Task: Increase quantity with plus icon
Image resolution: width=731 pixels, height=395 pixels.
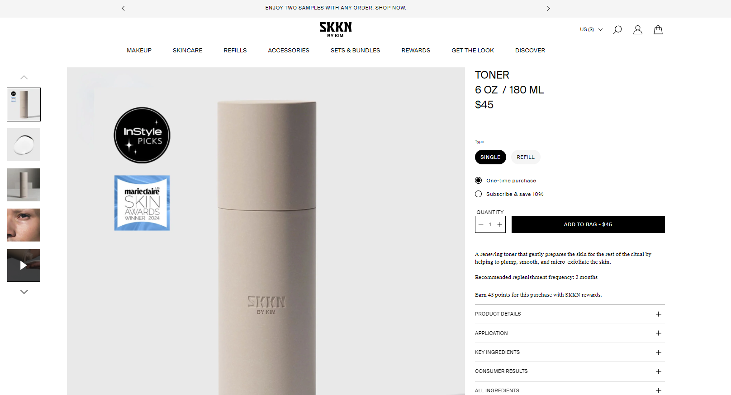Action: pos(500,224)
